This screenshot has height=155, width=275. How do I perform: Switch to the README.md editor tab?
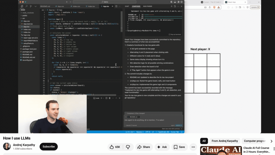pos(45,6)
